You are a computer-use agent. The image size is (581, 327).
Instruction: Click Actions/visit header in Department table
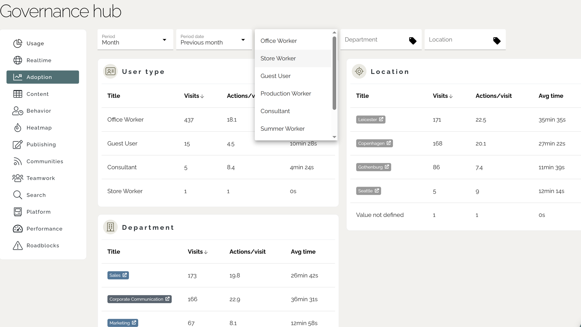pos(248,252)
